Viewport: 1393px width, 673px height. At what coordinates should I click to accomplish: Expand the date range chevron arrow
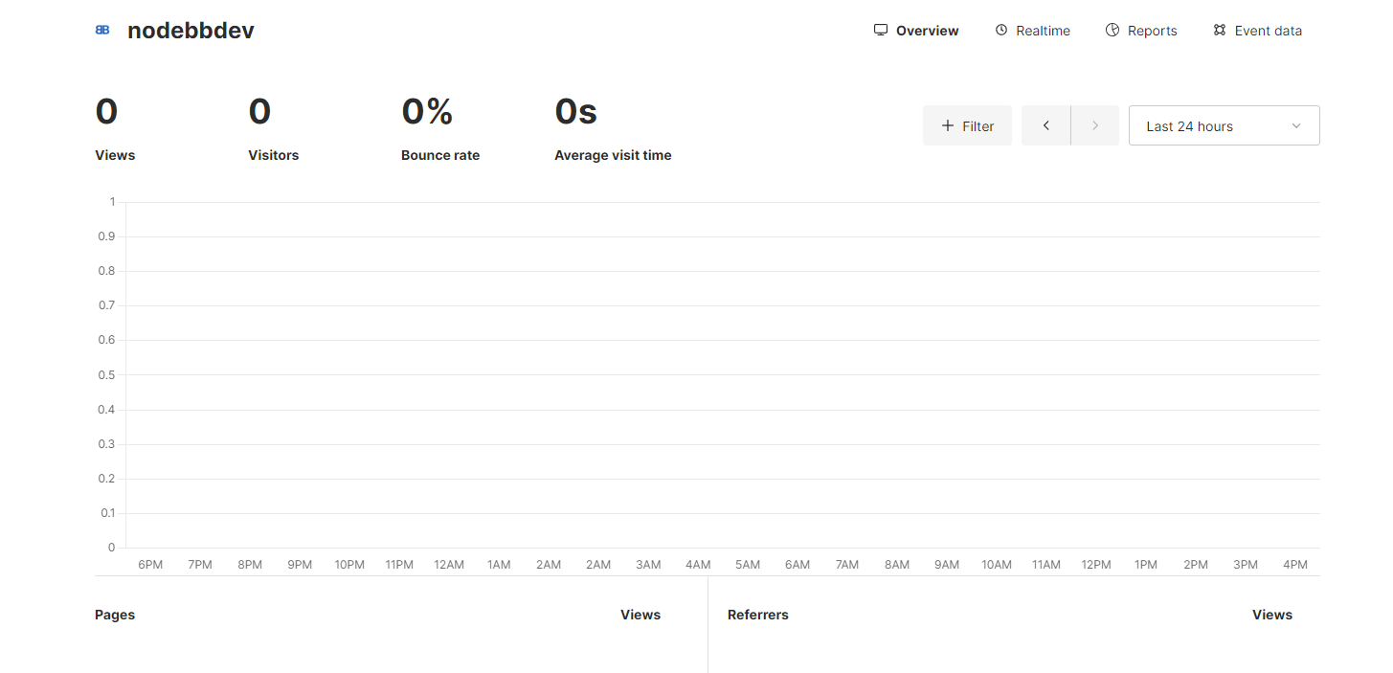point(1296,126)
